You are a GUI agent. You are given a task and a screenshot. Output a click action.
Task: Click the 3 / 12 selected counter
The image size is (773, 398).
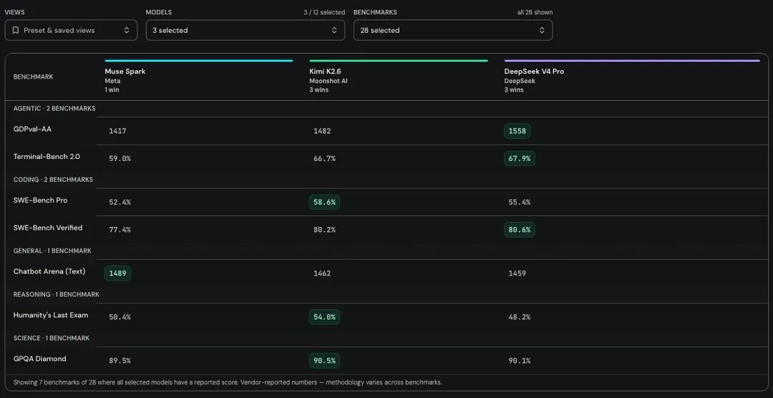pos(324,12)
